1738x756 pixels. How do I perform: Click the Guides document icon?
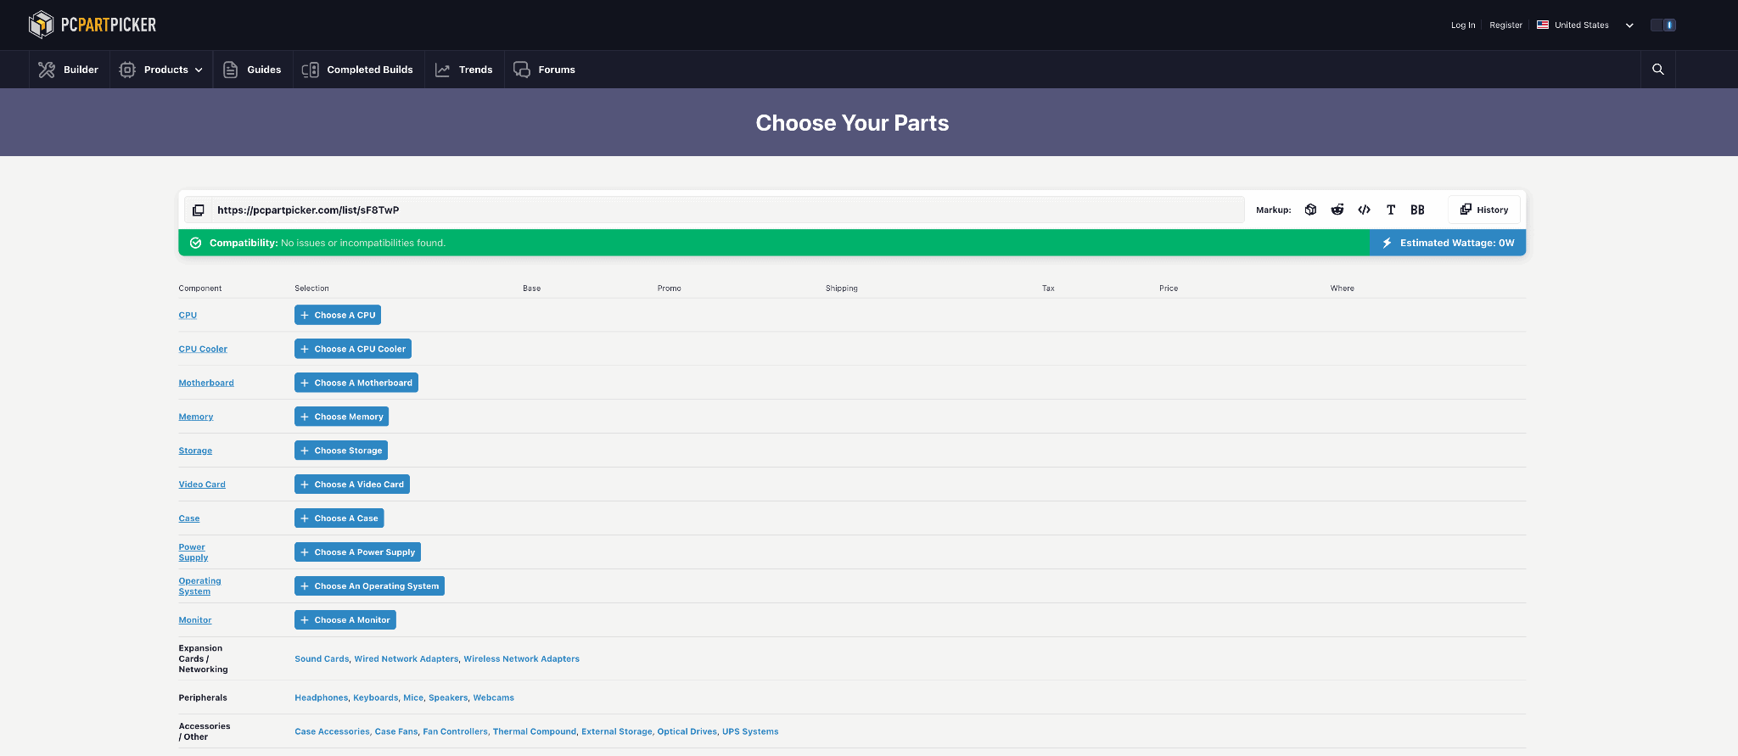click(x=230, y=70)
